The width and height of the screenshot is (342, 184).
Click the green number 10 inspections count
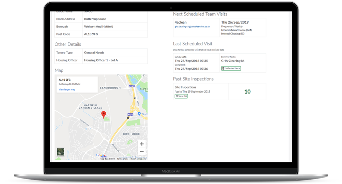click(x=247, y=91)
